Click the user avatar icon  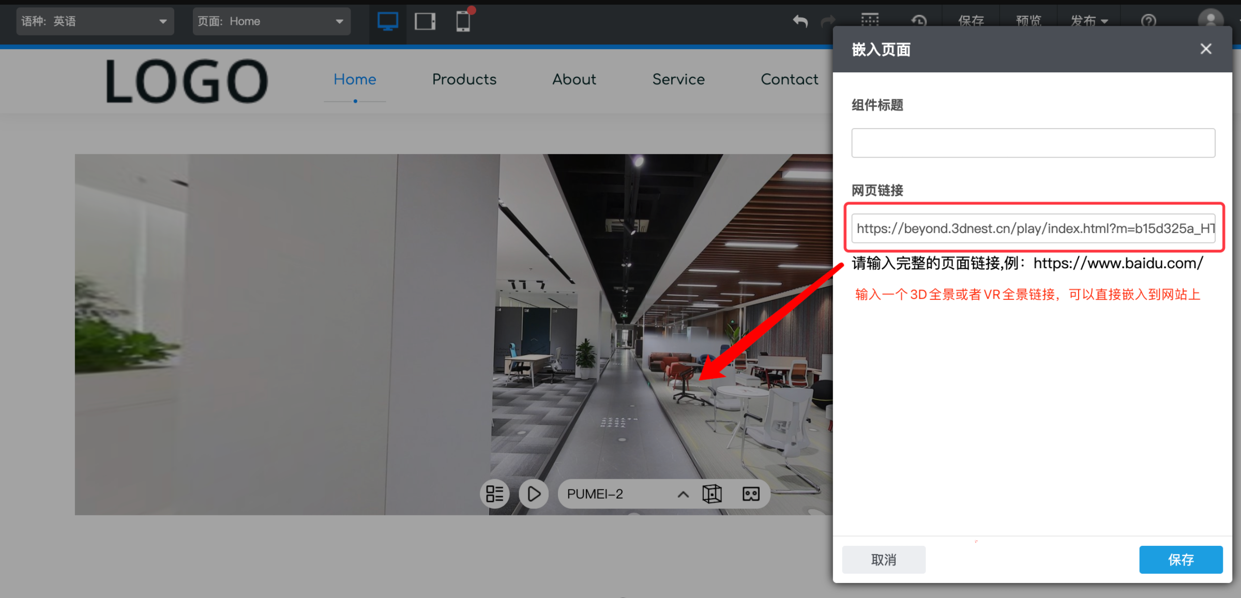point(1209,21)
